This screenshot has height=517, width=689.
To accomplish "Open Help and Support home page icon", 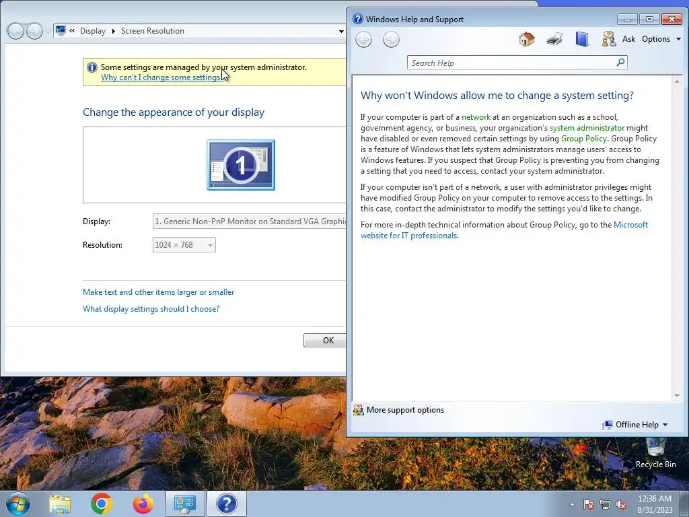I will pyautogui.click(x=526, y=39).
